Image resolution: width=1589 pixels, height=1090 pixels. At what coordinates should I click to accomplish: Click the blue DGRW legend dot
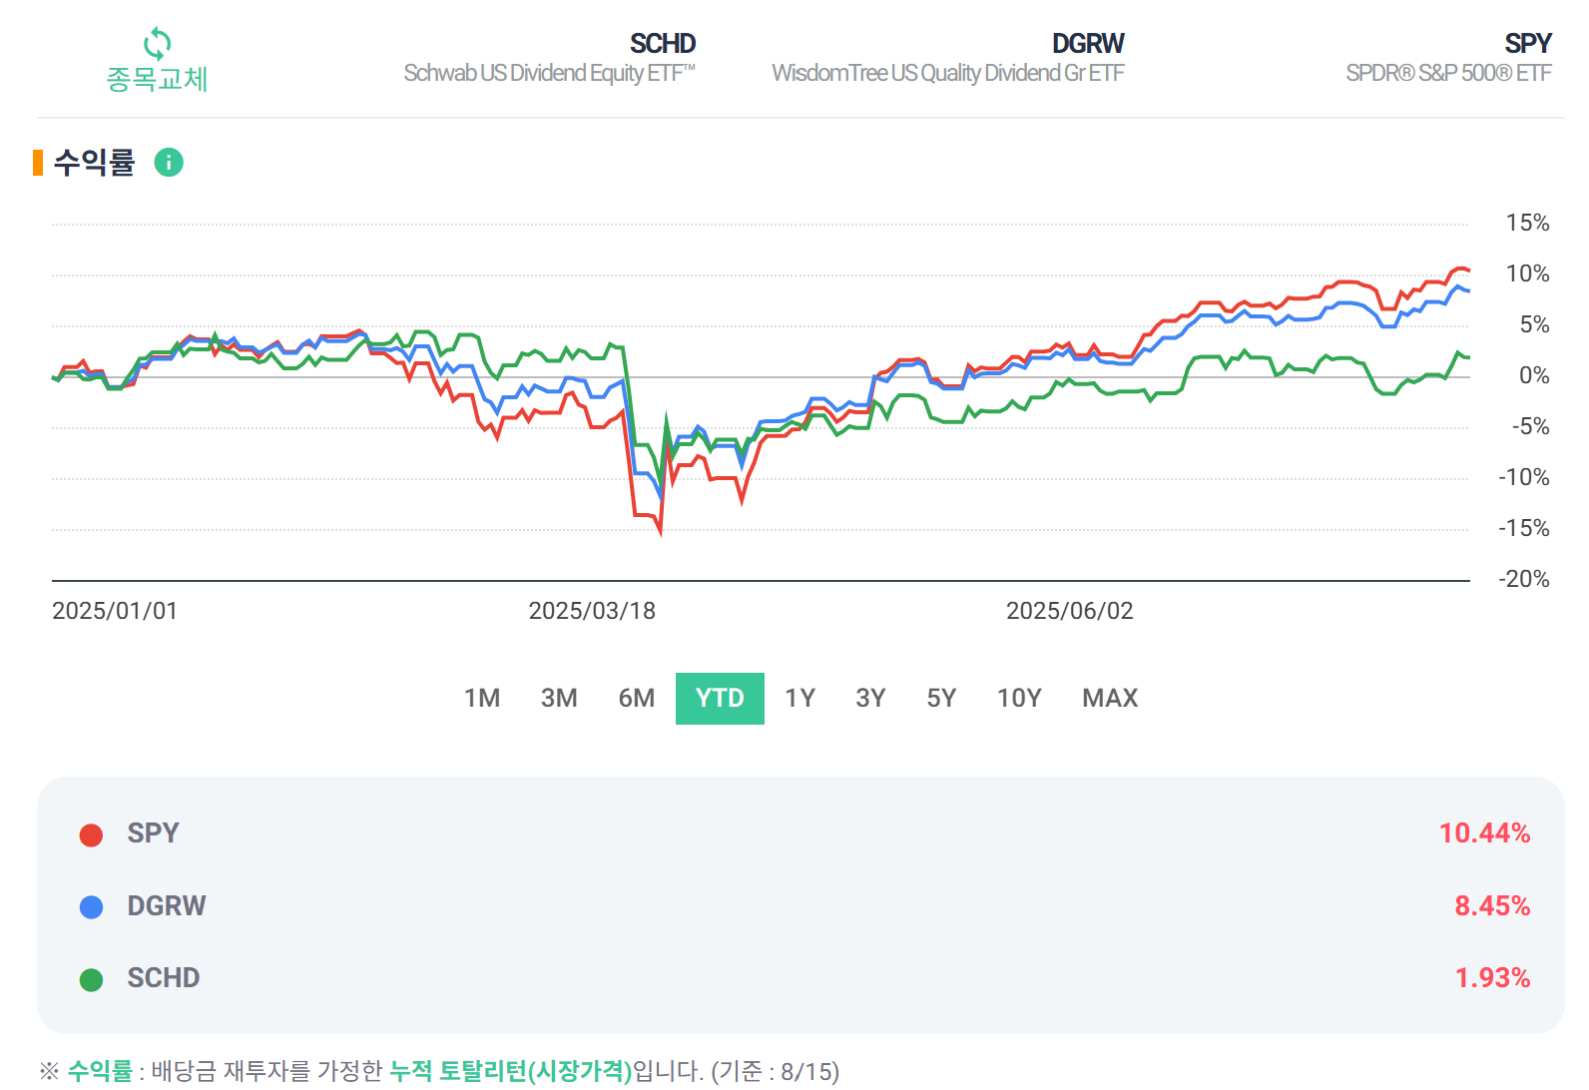click(x=91, y=907)
